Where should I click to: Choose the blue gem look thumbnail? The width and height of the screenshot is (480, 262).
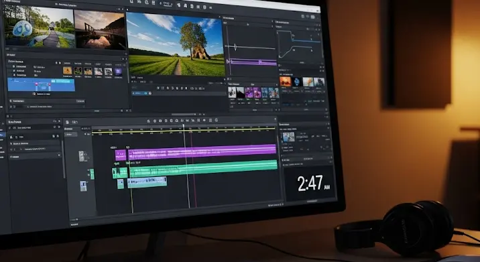click(296, 82)
